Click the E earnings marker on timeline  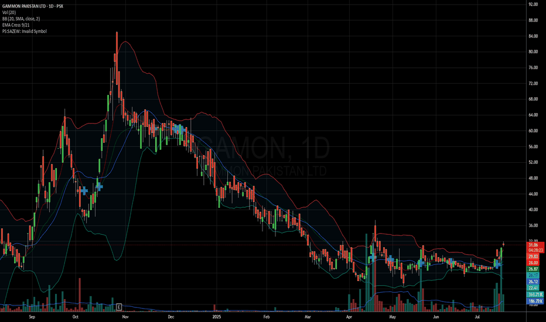tap(119, 307)
